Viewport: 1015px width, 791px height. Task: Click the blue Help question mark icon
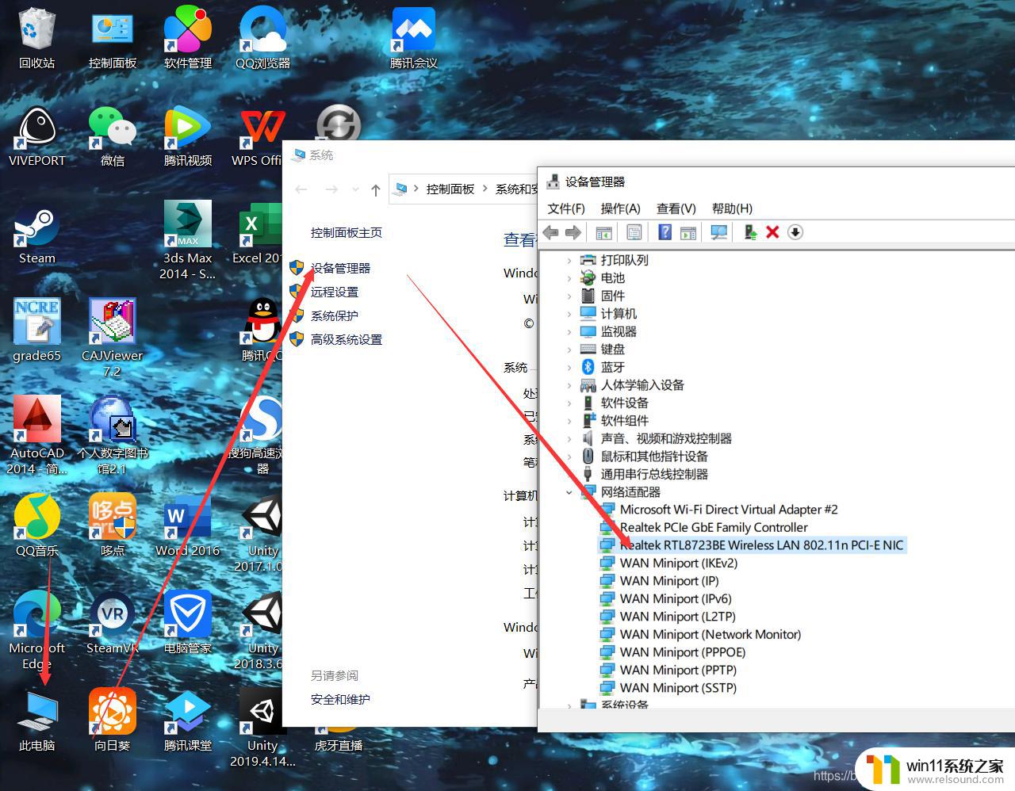(x=665, y=232)
